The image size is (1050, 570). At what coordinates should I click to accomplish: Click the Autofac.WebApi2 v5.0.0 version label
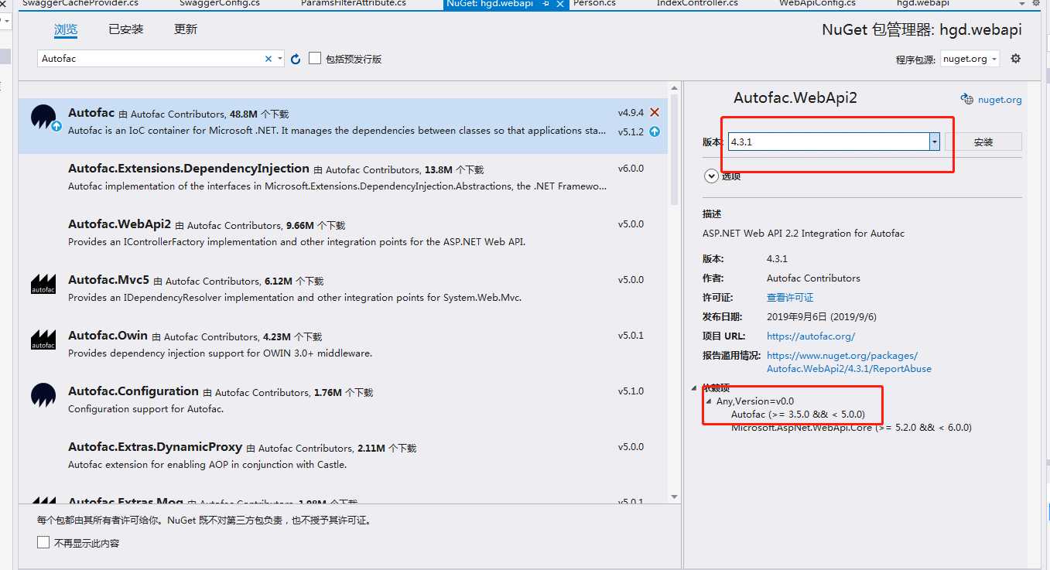click(x=631, y=224)
